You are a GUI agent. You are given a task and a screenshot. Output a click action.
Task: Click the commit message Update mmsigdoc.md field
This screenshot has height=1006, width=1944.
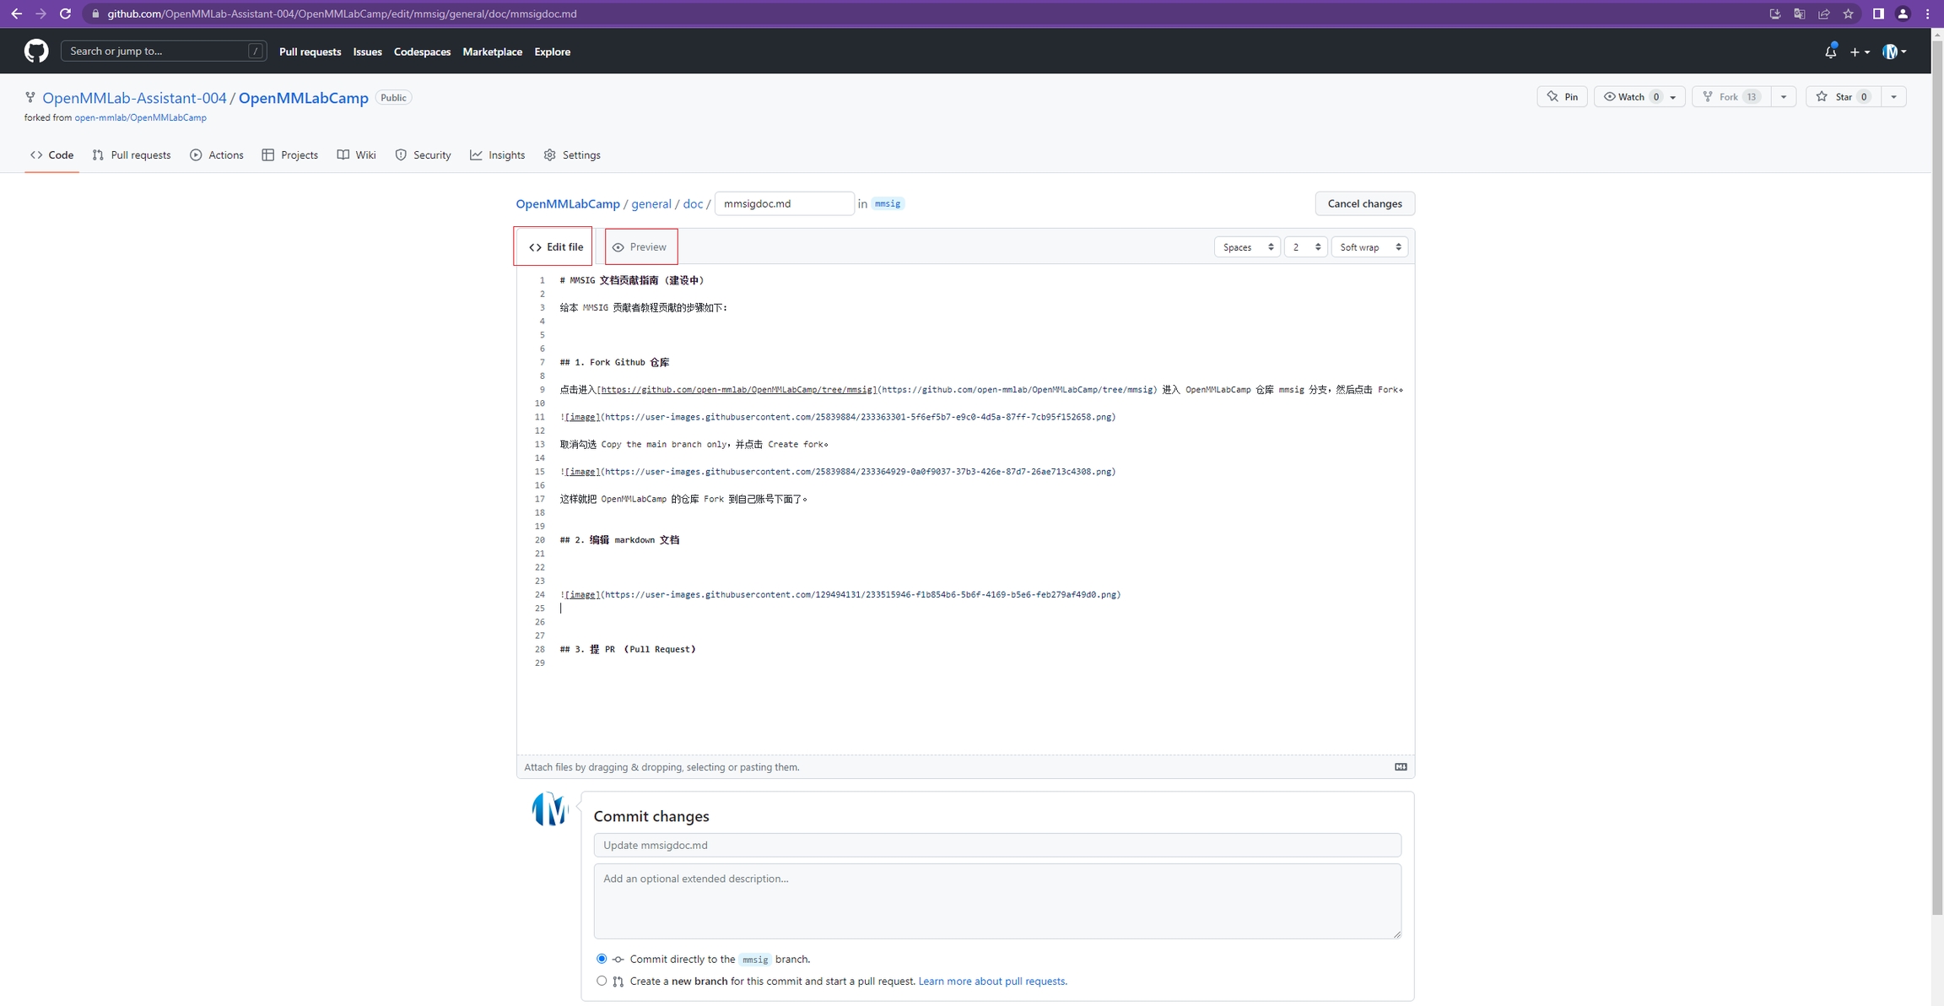996,845
